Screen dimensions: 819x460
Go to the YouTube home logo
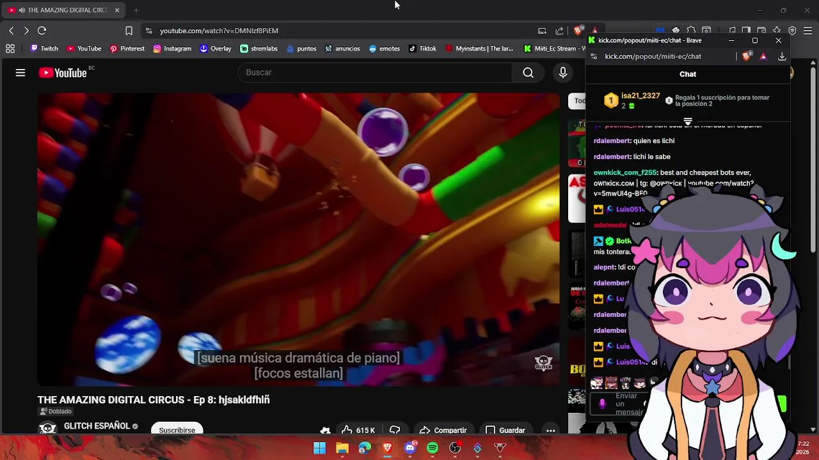pyautogui.click(x=63, y=73)
